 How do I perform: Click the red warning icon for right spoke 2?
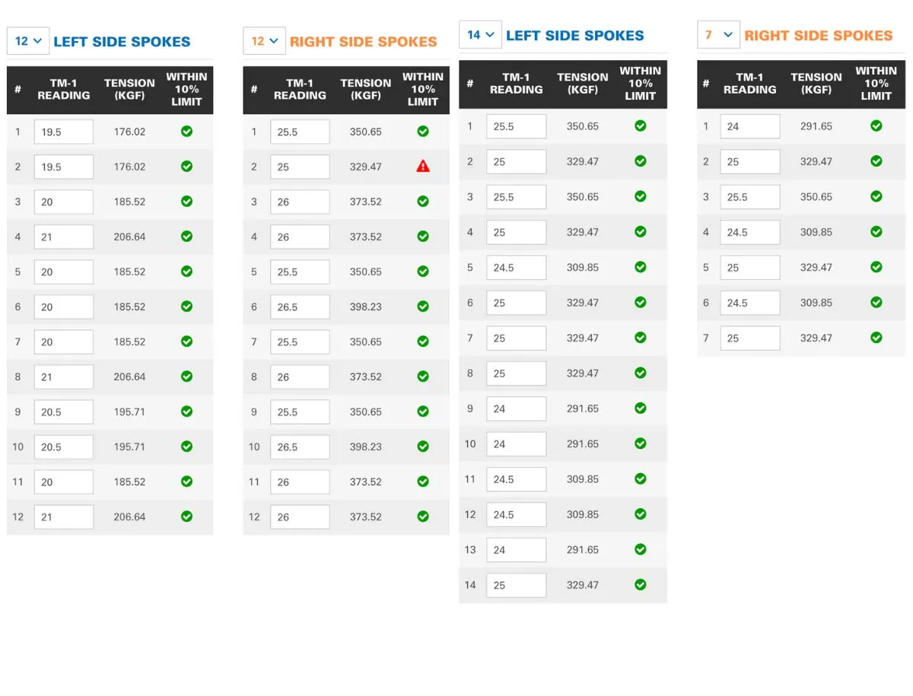pos(423,166)
